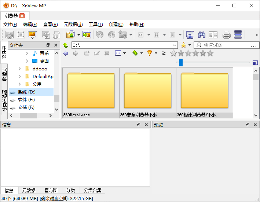Select the 1-star rating filter
260x202 pixels.
point(181,53)
